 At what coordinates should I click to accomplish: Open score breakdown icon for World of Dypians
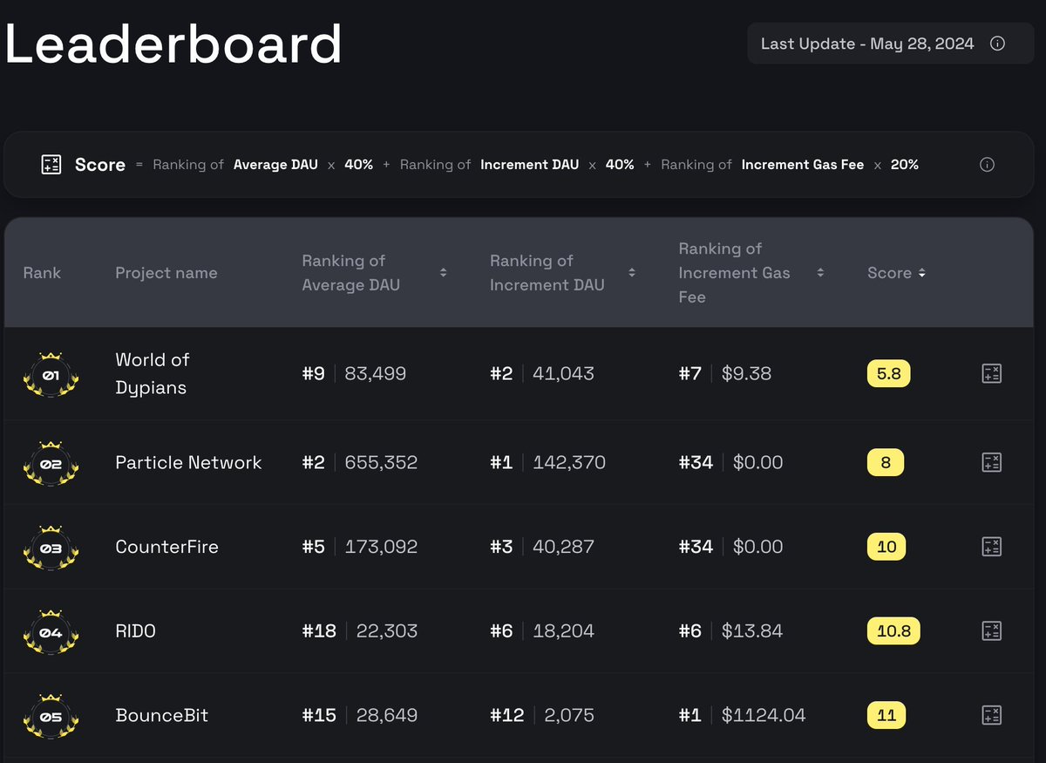click(x=991, y=374)
